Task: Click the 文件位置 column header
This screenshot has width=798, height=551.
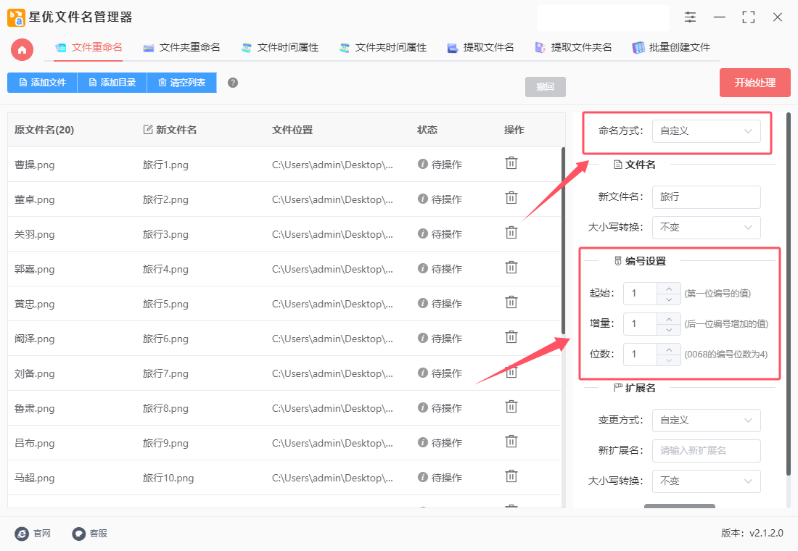Action: click(x=292, y=130)
